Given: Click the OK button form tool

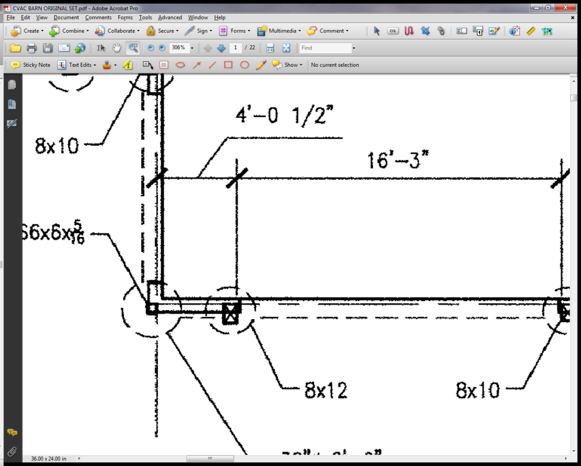Looking at the screenshot, I should (x=393, y=31).
